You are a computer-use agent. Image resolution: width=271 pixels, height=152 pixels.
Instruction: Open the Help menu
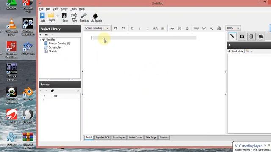coord(82,9)
